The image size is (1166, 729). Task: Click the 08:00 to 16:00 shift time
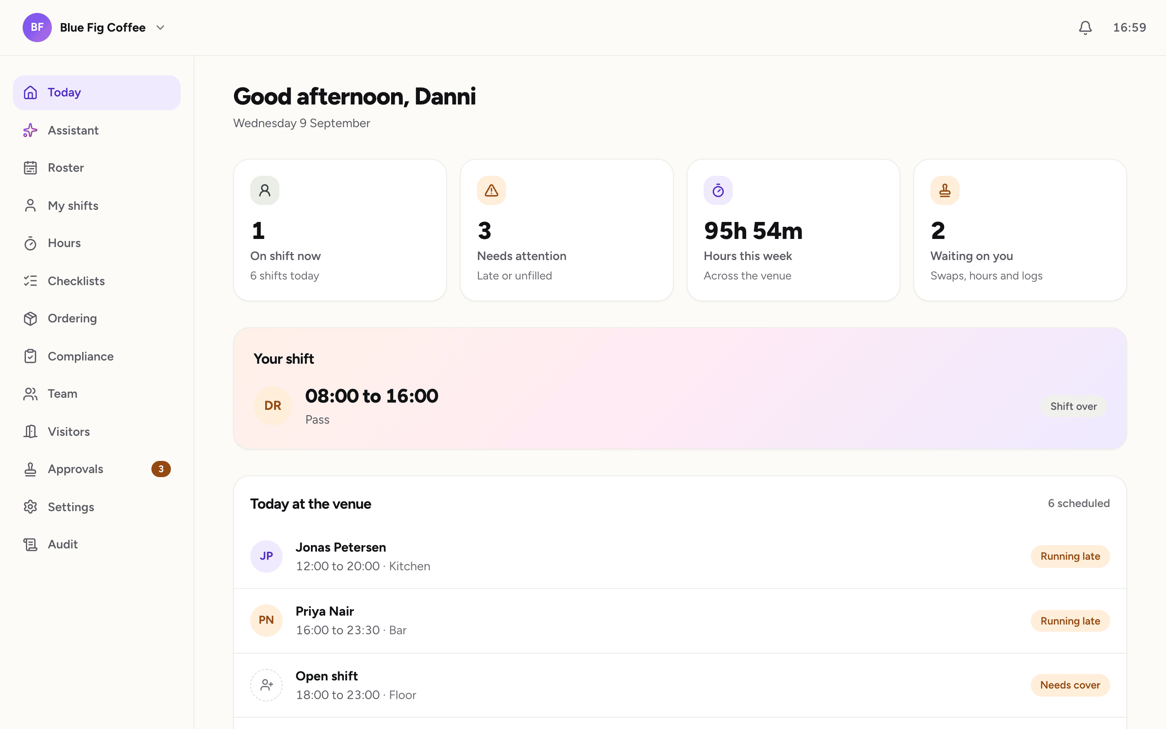372,396
